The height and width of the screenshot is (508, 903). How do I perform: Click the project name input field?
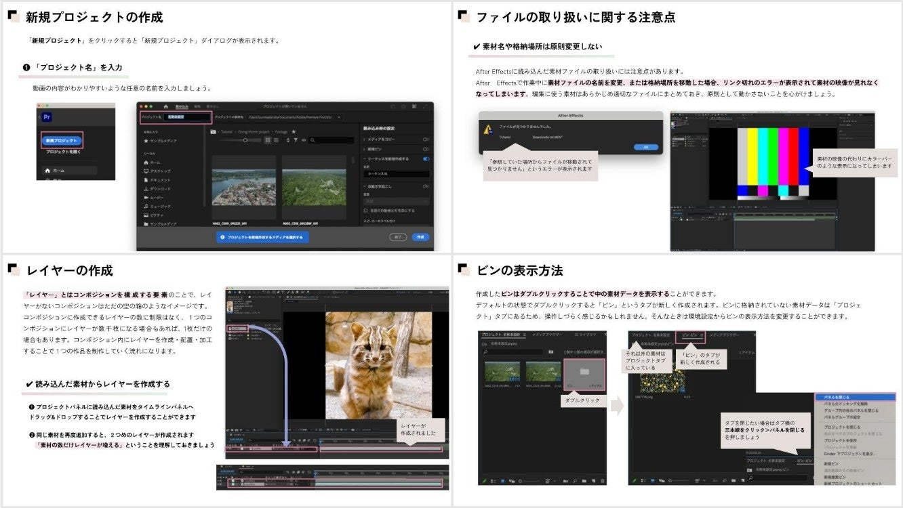188,117
